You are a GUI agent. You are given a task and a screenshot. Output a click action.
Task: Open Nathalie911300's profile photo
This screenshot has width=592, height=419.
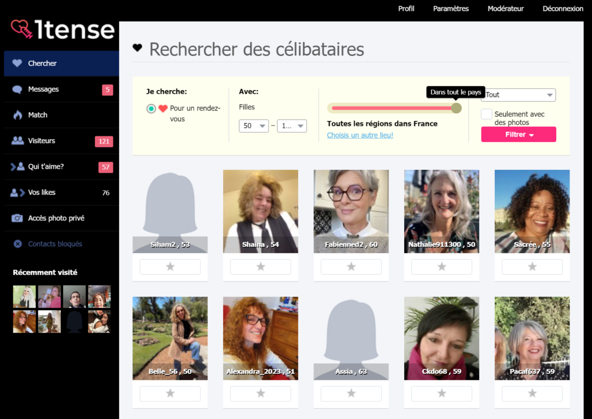442,212
